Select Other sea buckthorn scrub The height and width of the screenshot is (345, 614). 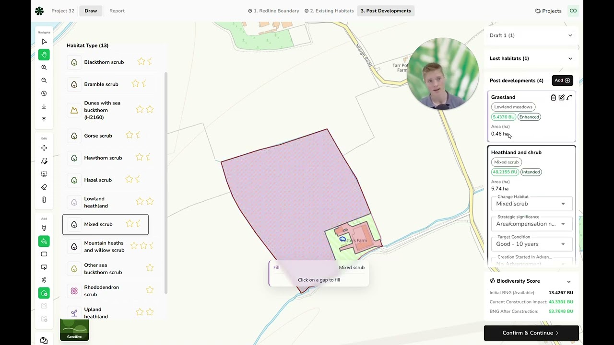pos(106,269)
